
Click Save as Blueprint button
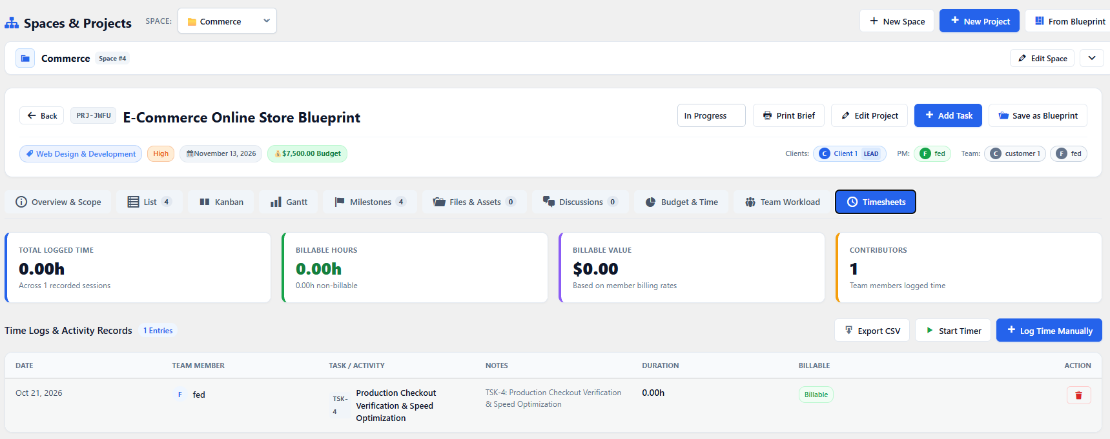[1038, 115]
